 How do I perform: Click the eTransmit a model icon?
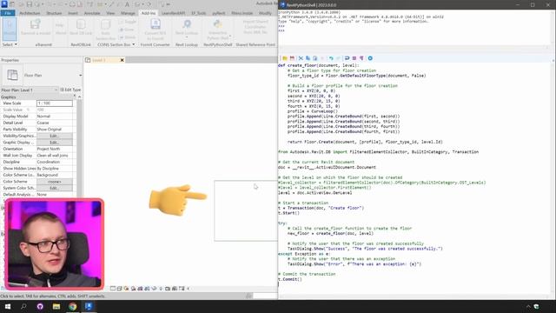coord(35,27)
